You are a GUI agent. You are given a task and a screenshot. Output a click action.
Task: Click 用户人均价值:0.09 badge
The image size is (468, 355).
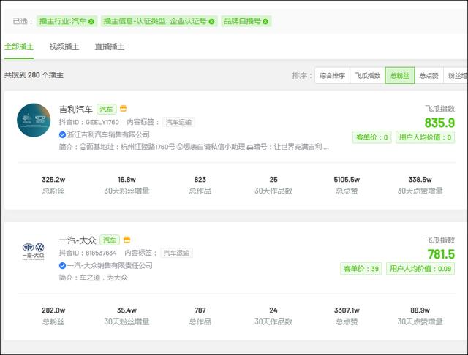pyautogui.click(x=420, y=269)
